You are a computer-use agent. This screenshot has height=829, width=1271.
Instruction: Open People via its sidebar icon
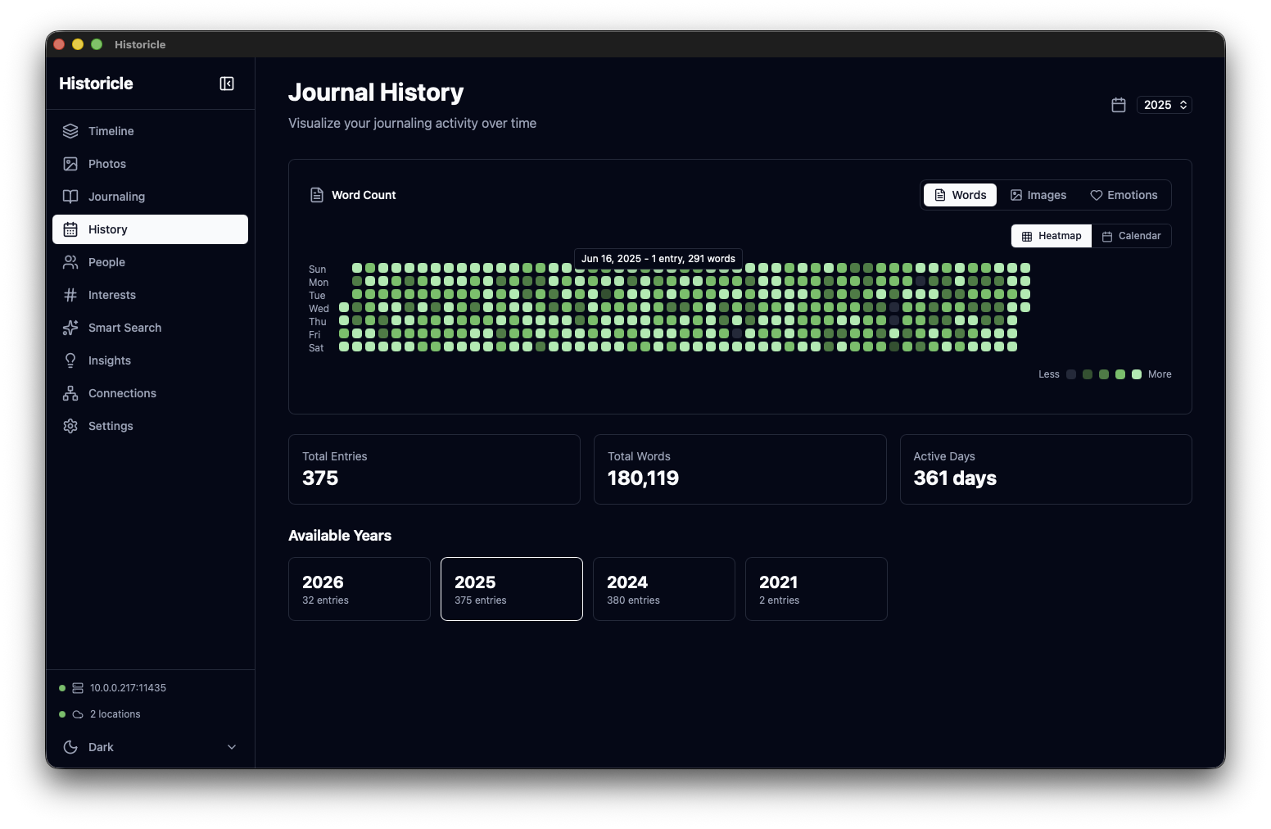click(71, 262)
